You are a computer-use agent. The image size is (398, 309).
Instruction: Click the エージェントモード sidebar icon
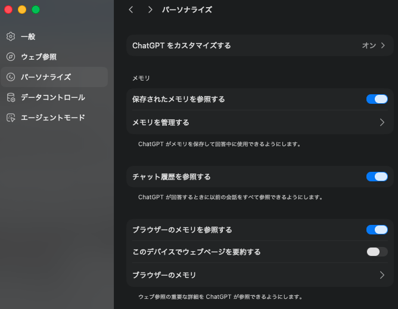pyautogui.click(x=10, y=118)
